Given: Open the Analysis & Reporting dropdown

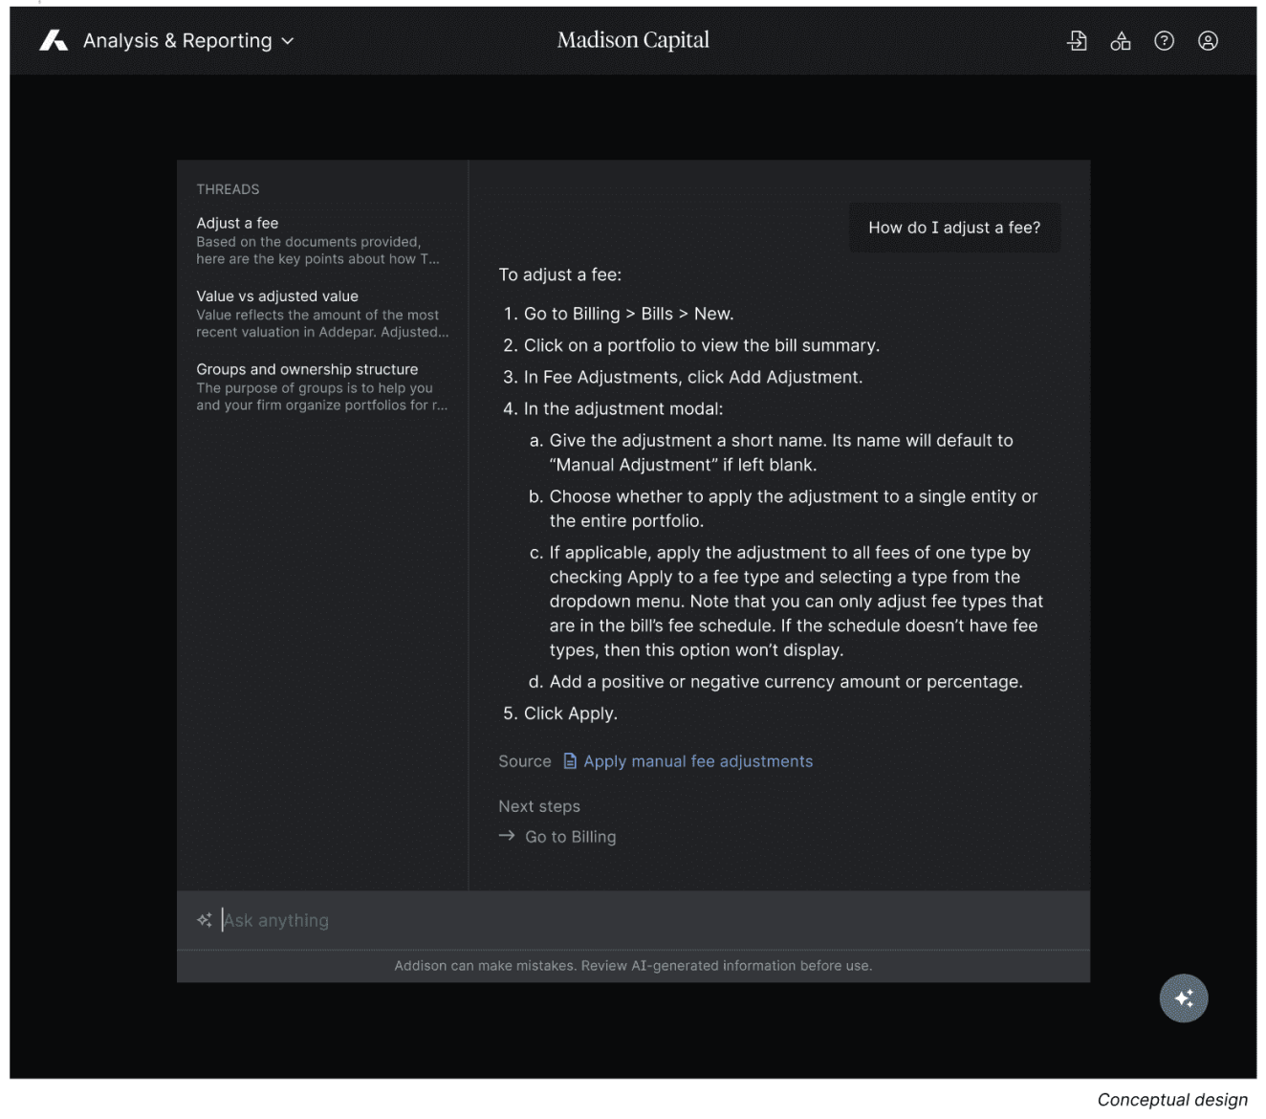Looking at the screenshot, I should [188, 40].
